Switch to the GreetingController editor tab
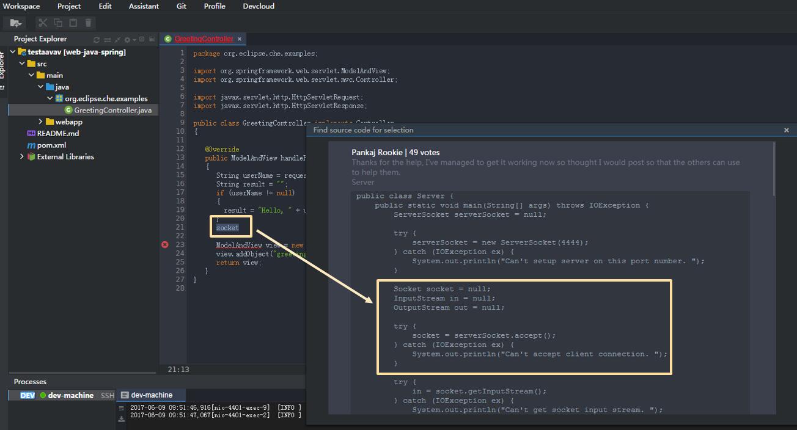 [204, 39]
